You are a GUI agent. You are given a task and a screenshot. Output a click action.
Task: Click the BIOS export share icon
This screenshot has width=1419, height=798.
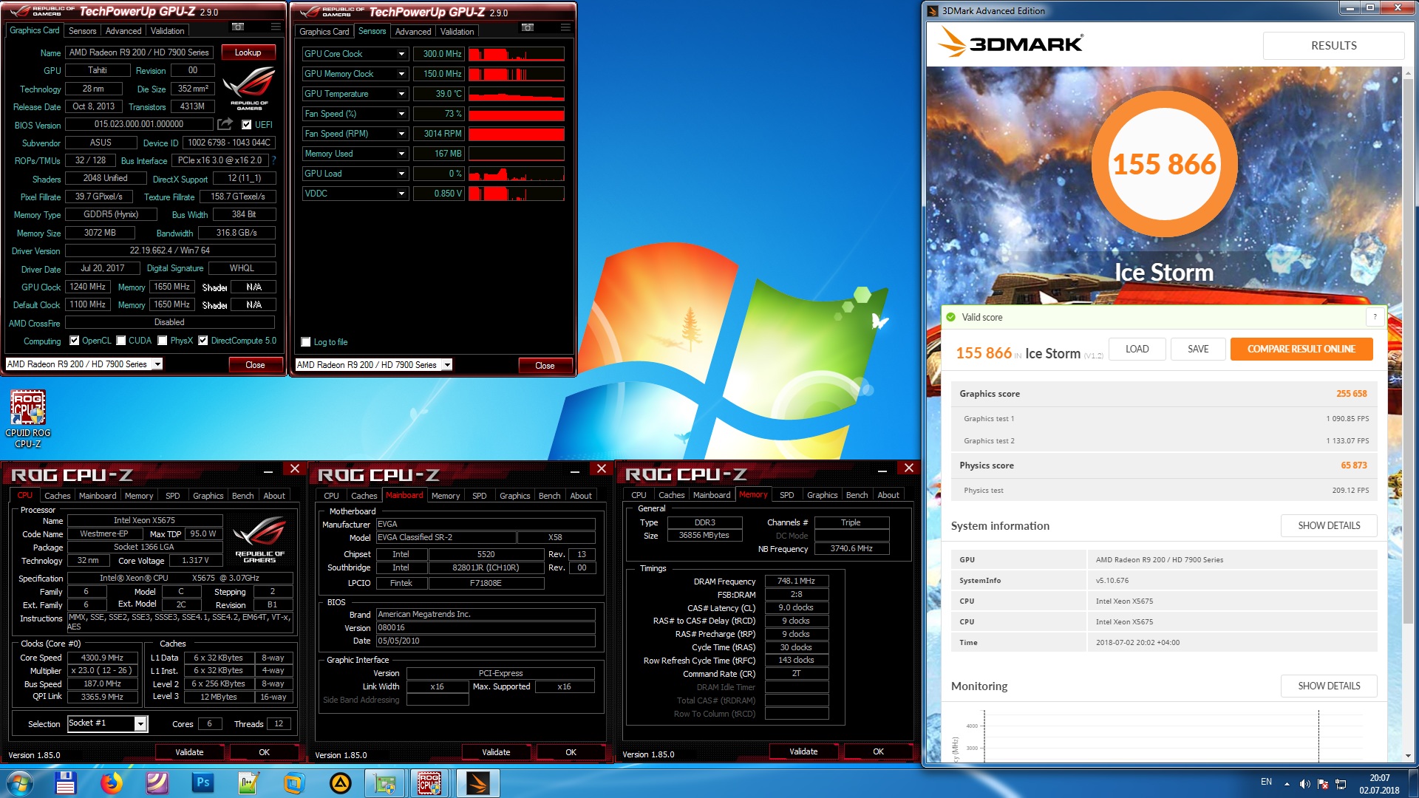coord(225,123)
